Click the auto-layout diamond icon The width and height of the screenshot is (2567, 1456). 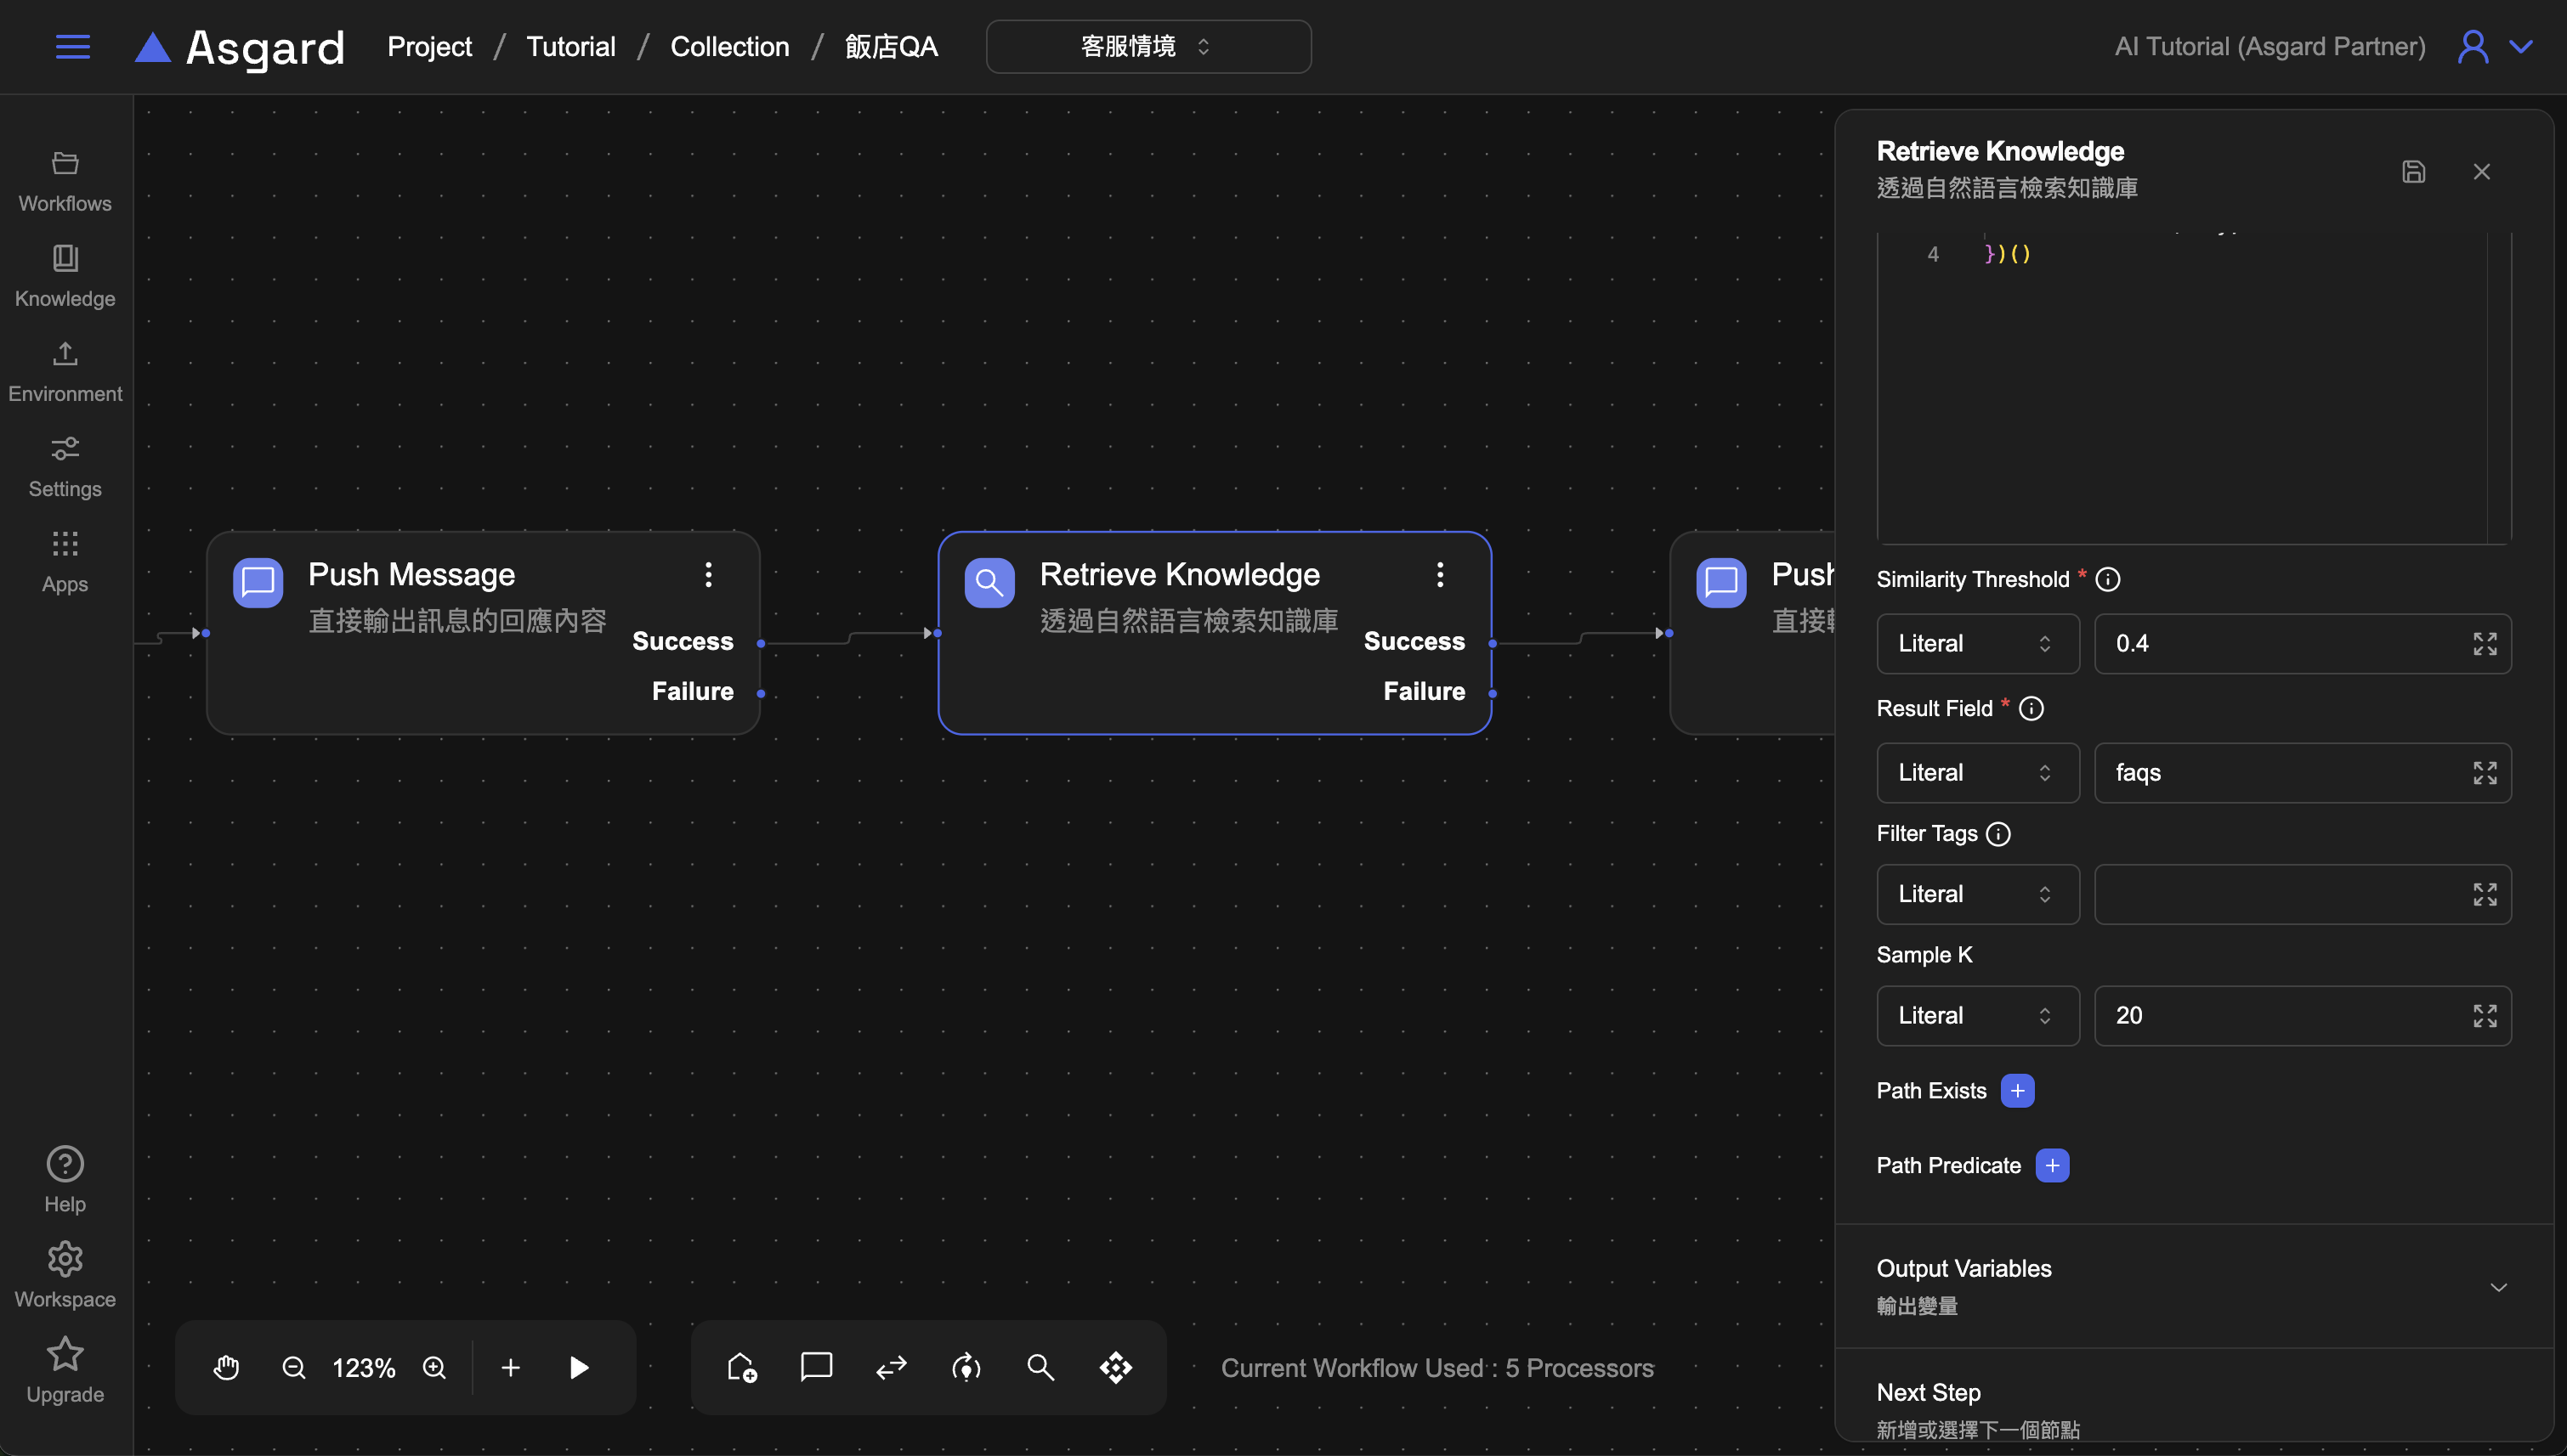coord(1115,1367)
